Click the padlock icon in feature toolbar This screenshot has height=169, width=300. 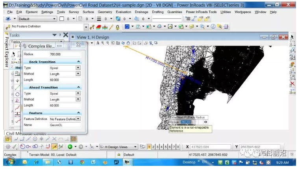click(117, 27)
